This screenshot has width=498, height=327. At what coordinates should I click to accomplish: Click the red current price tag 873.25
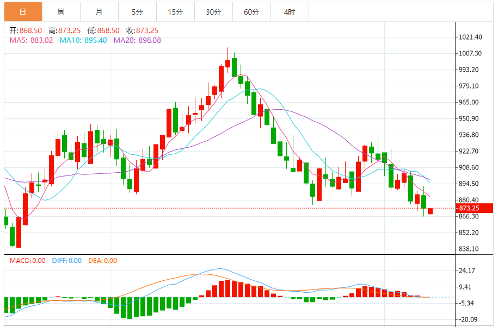[475, 208]
